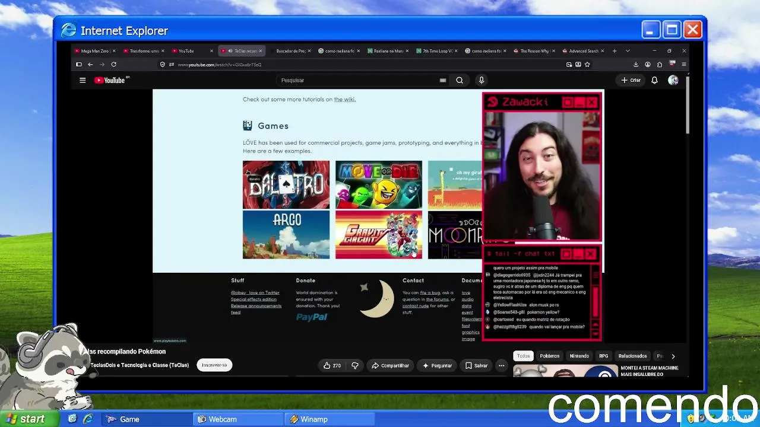
Task: Switch to 'The Reason Why' tab
Action: pyautogui.click(x=533, y=51)
